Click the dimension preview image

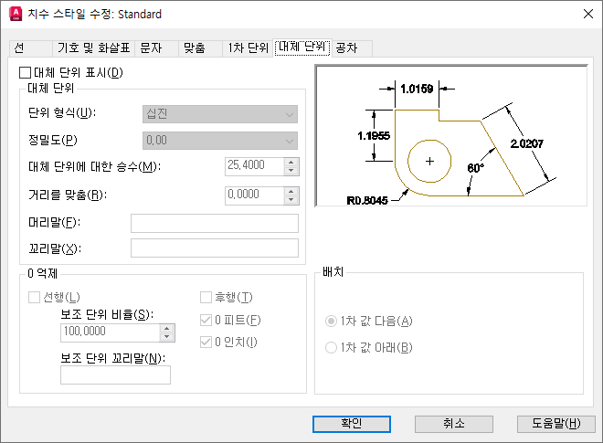click(x=451, y=136)
